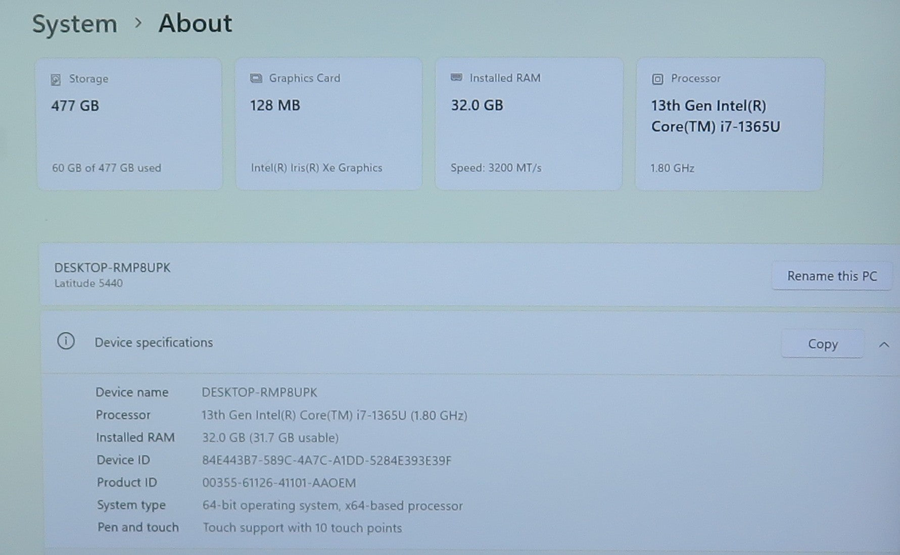Click the Storage disk icon
Image resolution: width=900 pixels, height=555 pixels.
56,80
